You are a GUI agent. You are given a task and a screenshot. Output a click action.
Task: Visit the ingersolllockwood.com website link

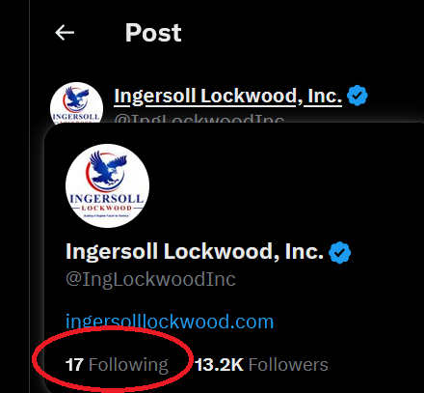pyautogui.click(x=170, y=322)
